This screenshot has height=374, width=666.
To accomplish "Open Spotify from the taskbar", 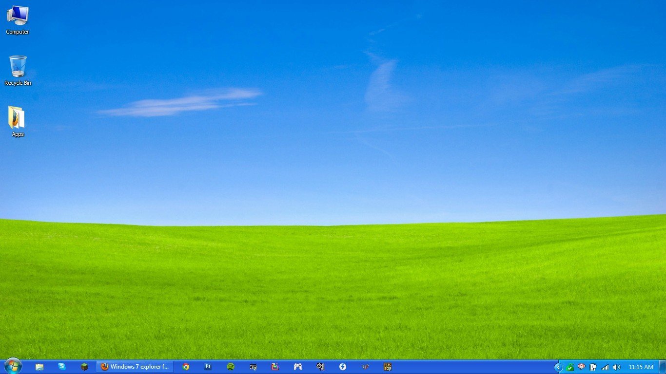I will pos(231,367).
